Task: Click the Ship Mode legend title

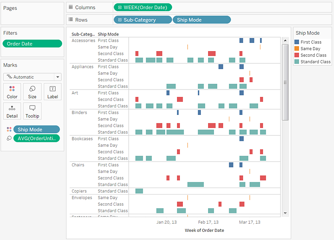Action: [307, 33]
